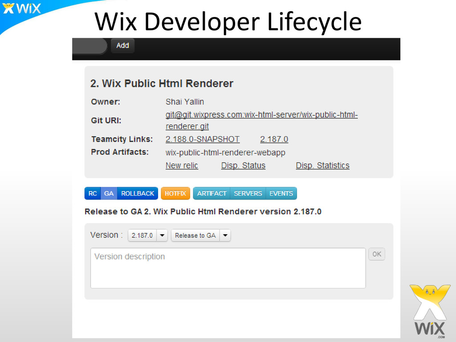Focus the Version description text area
Image resolution: width=456 pixels, height=342 pixels.
click(x=228, y=268)
